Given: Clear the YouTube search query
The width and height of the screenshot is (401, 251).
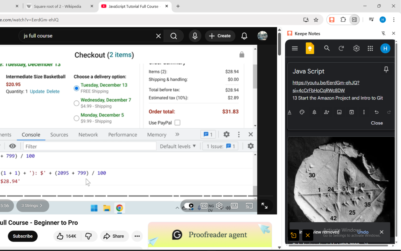Looking at the screenshot, I should pos(159,36).
